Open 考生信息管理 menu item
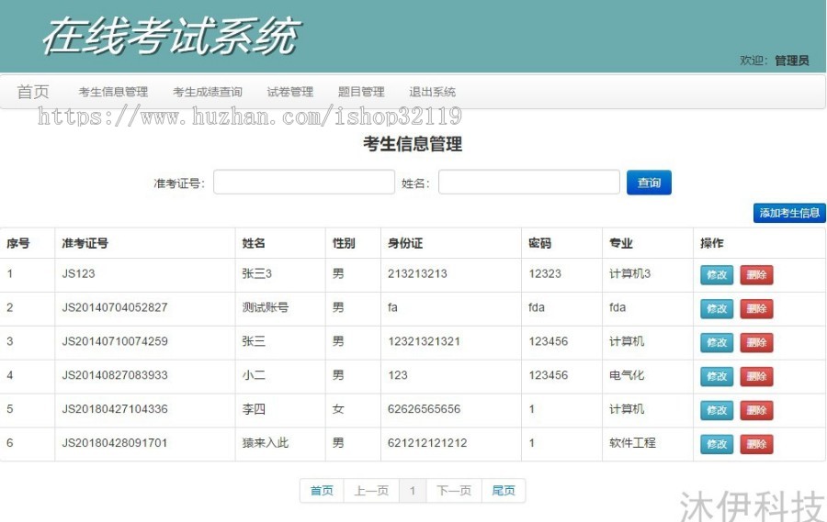827x522 pixels. tap(113, 92)
